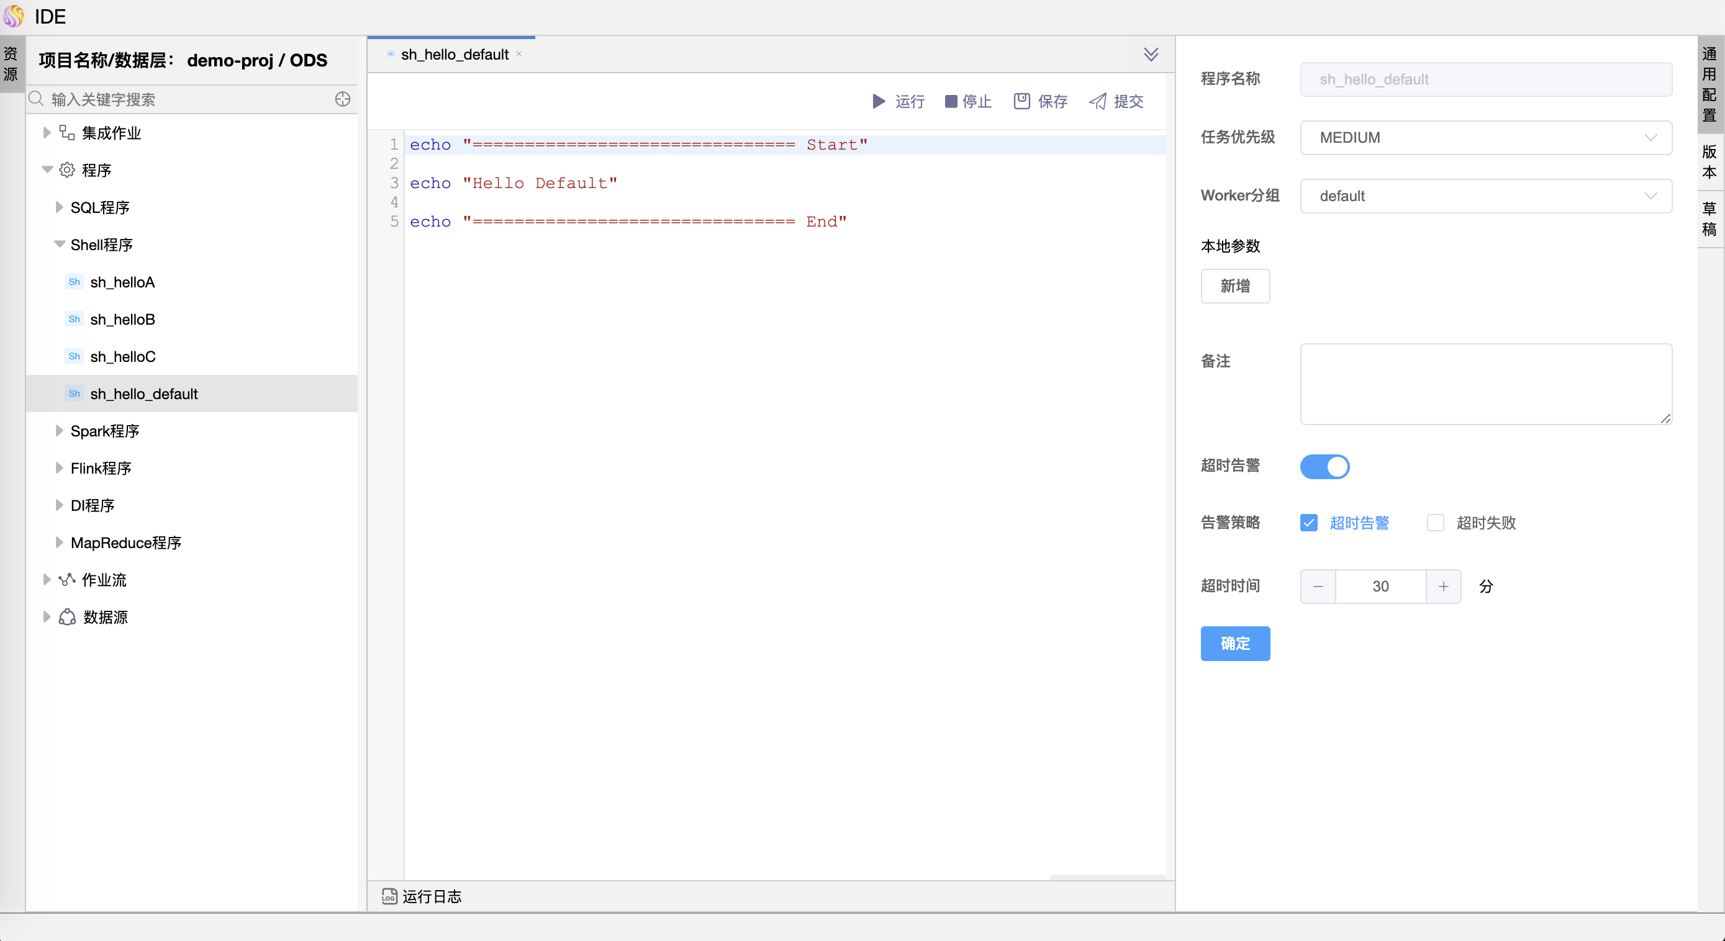Open the task priority MEDIUM dropdown

click(1485, 138)
